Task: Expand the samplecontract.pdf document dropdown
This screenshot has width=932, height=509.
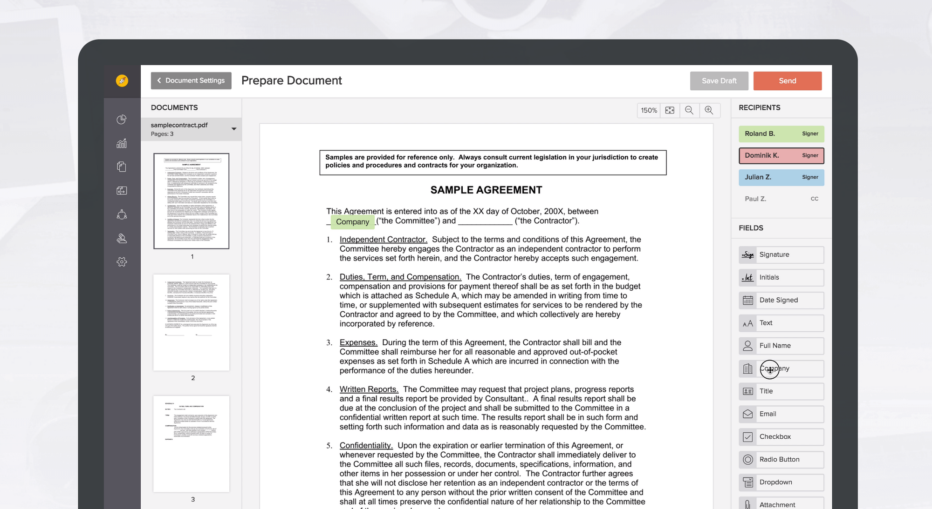Action: [x=235, y=128]
